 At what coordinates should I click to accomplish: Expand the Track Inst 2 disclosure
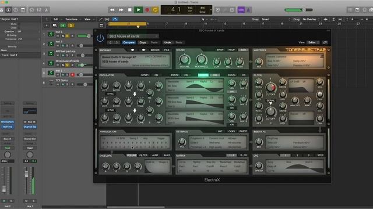click(x=1, y=55)
